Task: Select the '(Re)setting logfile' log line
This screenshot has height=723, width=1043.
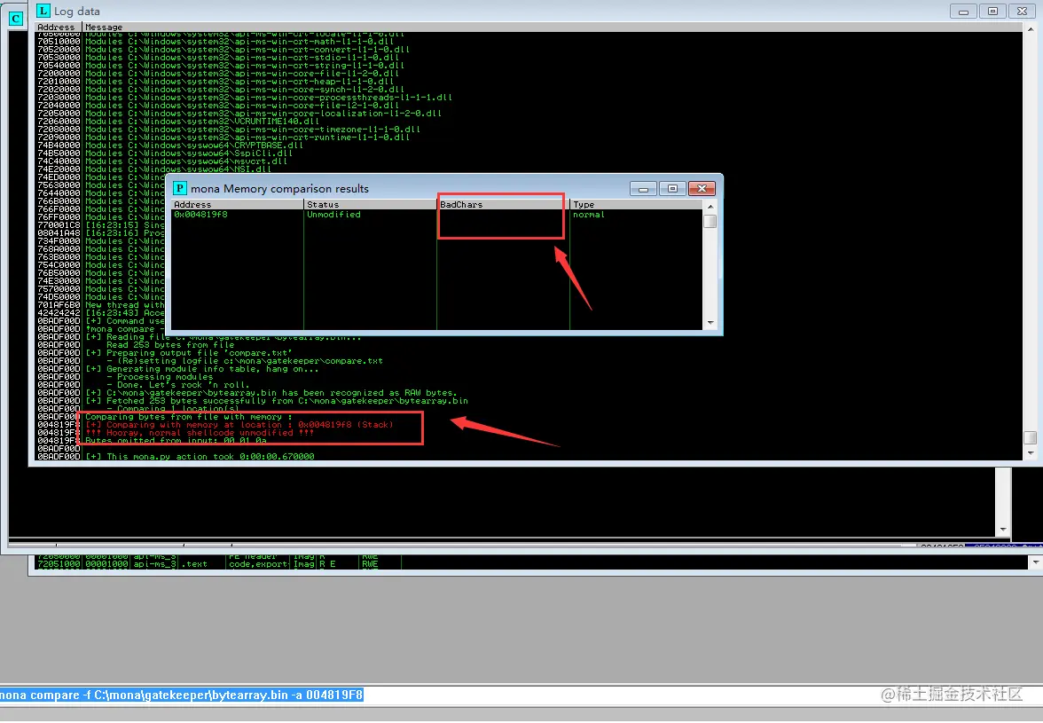Action: click(x=245, y=360)
